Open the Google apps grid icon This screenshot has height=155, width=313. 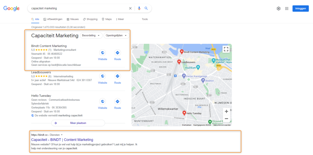[x=287, y=9]
